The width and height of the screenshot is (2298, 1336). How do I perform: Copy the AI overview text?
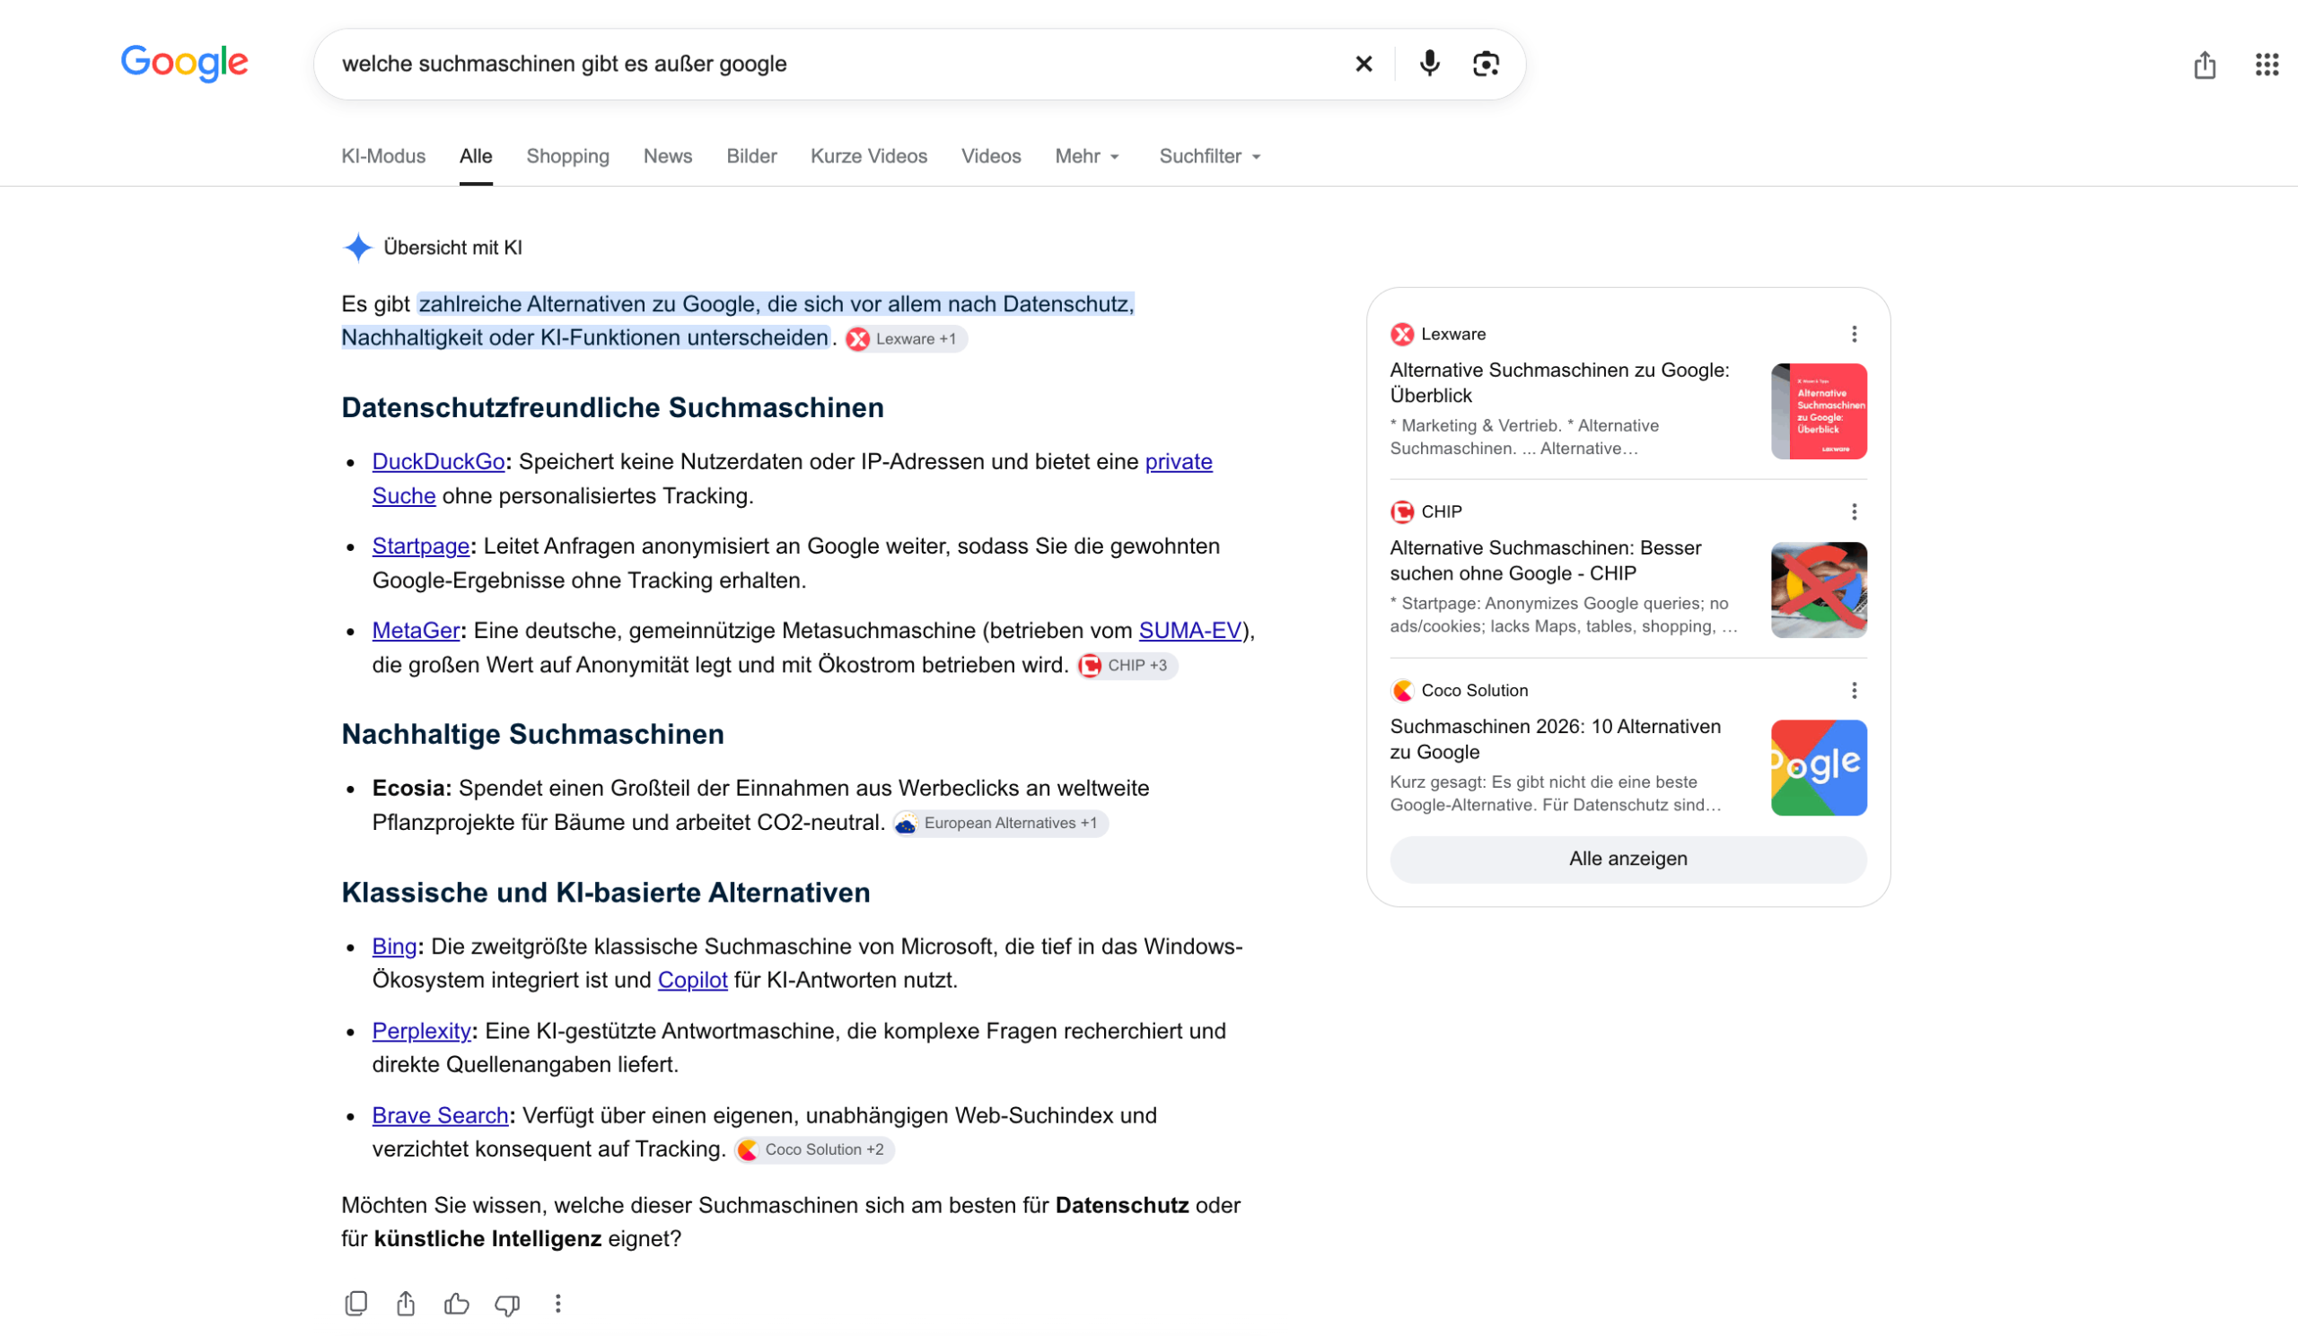pos(356,1303)
